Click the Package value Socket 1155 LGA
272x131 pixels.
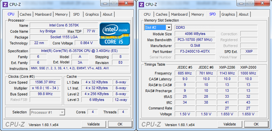pyautogui.click(x=64, y=37)
